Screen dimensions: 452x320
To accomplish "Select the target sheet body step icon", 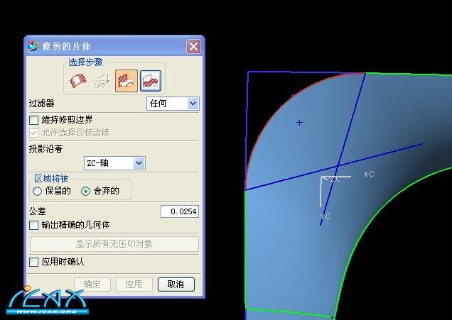I will (x=78, y=81).
